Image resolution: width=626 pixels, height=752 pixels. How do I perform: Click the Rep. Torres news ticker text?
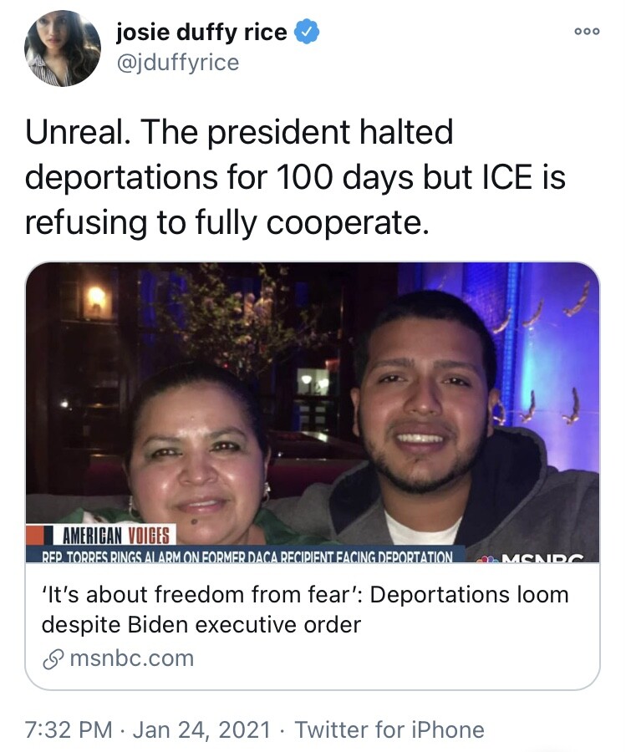point(246,556)
